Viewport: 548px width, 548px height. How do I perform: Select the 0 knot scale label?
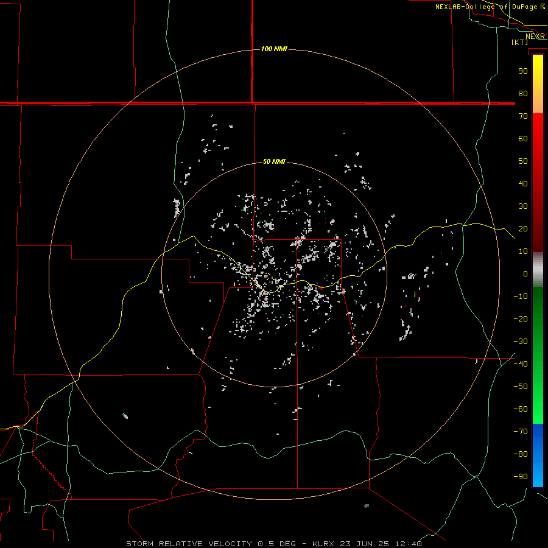[525, 273]
